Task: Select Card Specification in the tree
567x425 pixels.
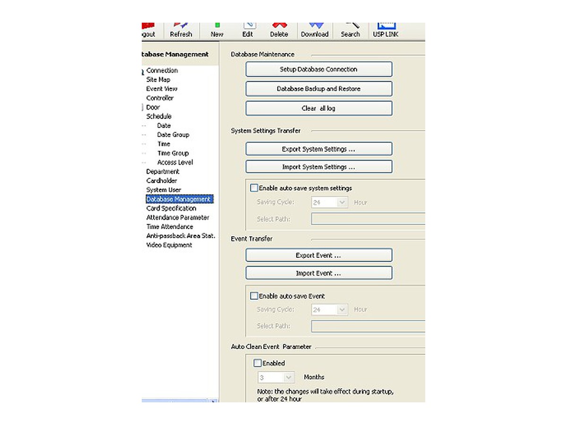Action: [171, 208]
